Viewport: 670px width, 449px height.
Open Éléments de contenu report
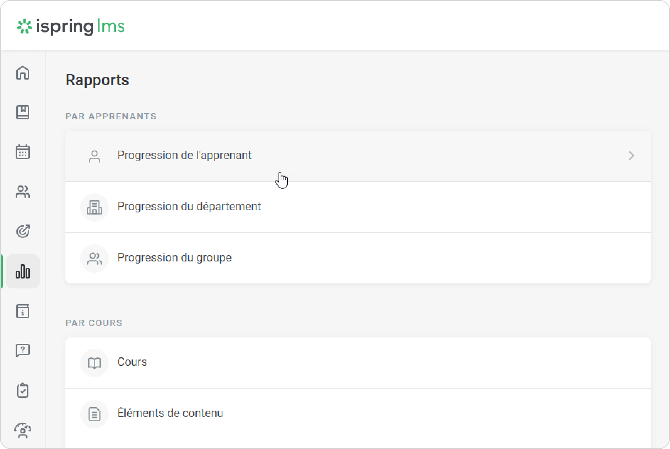tap(170, 413)
